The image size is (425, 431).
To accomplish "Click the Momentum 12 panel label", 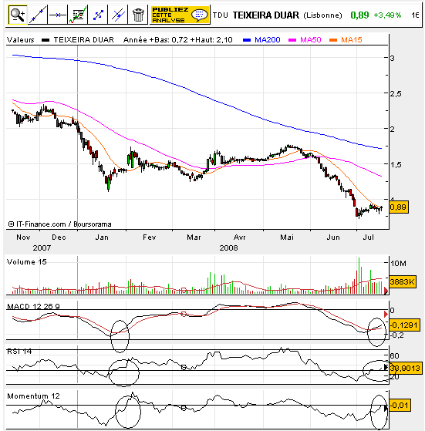I will [33, 396].
